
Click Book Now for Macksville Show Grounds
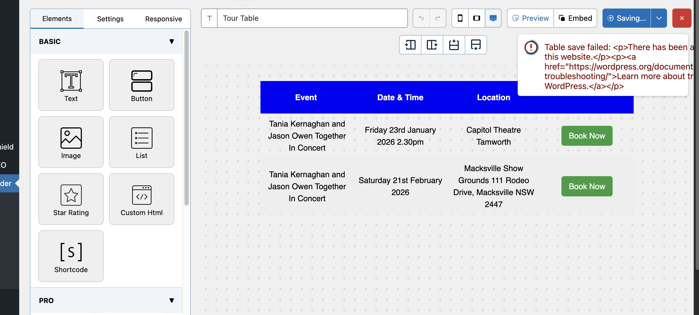coord(587,186)
